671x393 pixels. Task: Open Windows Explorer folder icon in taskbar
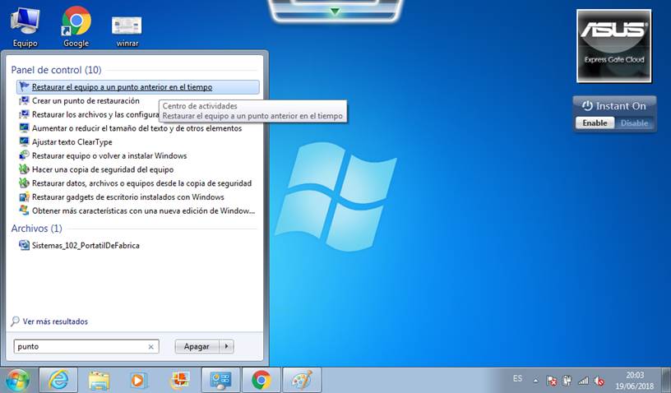tap(99, 380)
